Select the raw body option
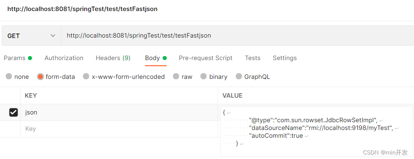Image resolution: width=414 pixels, height=159 pixels. tap(176, 76)
